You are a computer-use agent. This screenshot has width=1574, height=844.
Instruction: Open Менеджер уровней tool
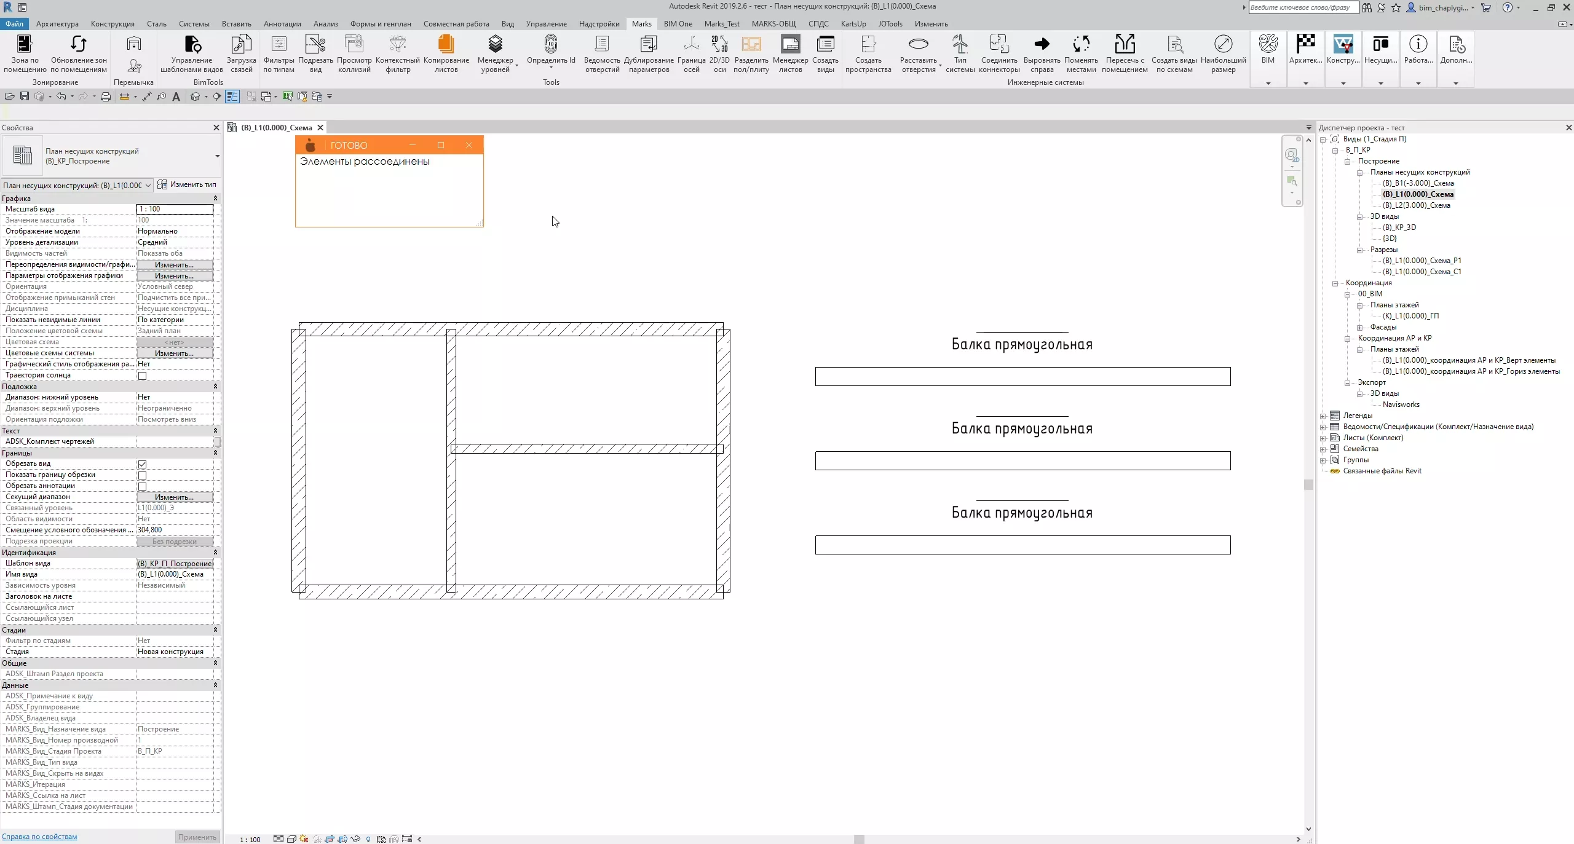coord(495,45)
